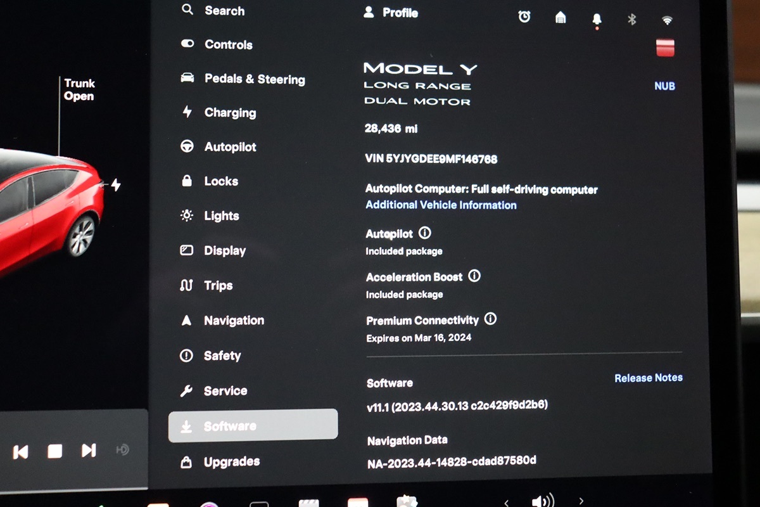Image resolution: width=760 pixels, height=507 pixels.
Task: Tap the Bluetooth icon
Action: 631,19
